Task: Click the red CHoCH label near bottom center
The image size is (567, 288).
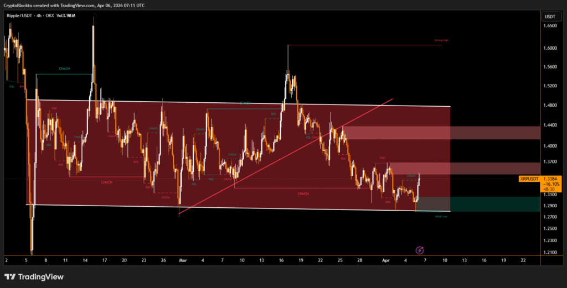Action: pyautogui.click(x=303, y=194)
